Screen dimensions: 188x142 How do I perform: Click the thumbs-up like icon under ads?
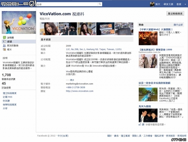140,124
